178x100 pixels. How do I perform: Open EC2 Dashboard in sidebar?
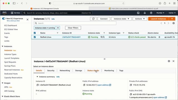(11, 26)
